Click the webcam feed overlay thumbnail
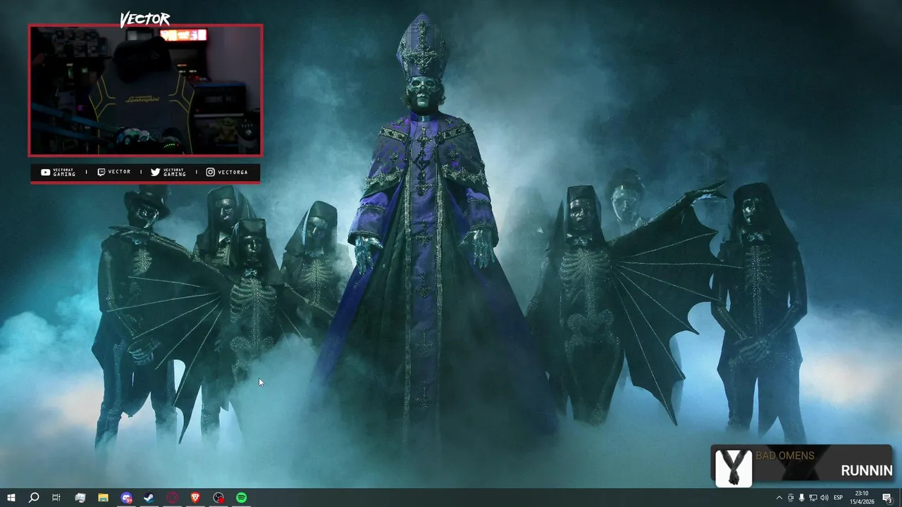902x507 pixels. [x=145, y=90]
